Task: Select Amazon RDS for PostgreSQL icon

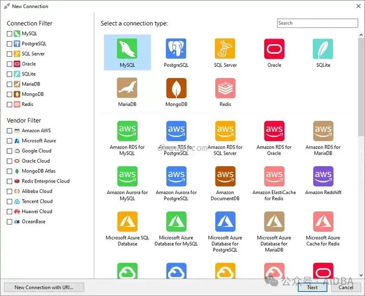Action: click(176, 131)
